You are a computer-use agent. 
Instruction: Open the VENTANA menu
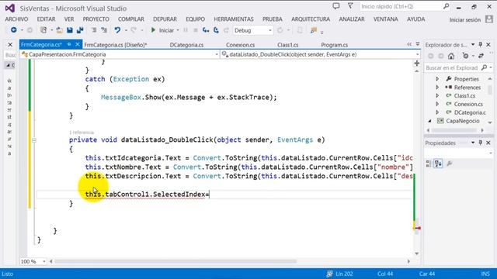[385, 19]
